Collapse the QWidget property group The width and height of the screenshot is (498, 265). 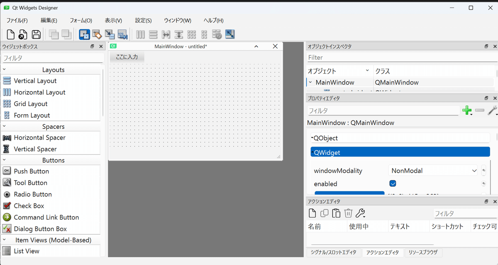coord(312,152)
